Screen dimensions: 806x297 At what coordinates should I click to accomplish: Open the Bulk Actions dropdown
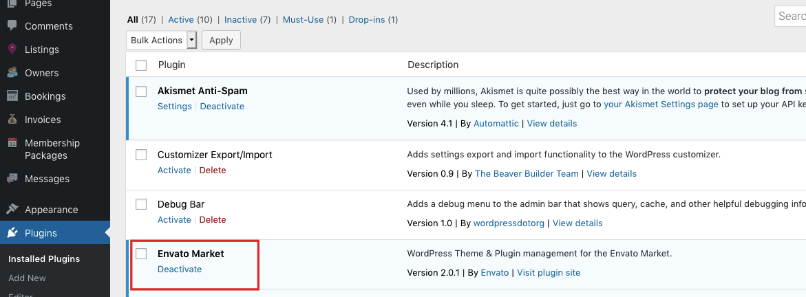[161, 40]
